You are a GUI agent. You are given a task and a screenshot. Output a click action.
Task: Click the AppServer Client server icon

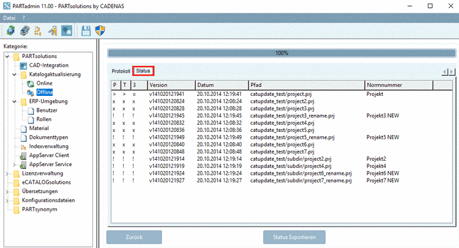pos(23,156)
